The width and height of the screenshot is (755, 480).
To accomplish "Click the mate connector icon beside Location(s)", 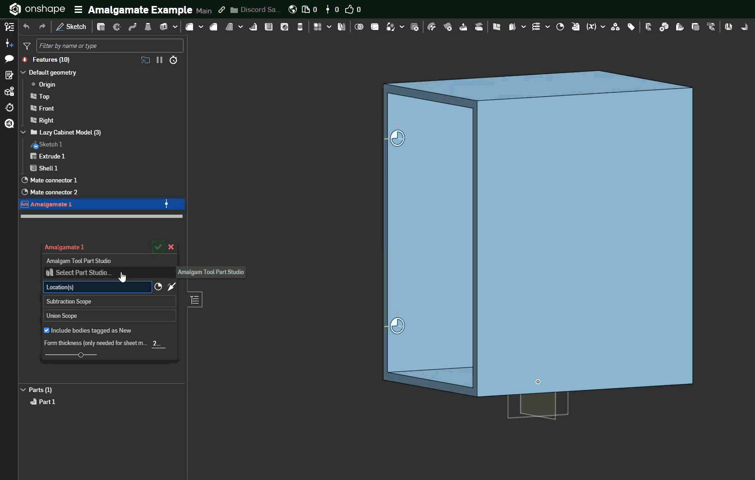I will pyautogui.click(x=158, y=287).
